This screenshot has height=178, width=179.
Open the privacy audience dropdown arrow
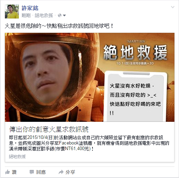click(64, 15)
